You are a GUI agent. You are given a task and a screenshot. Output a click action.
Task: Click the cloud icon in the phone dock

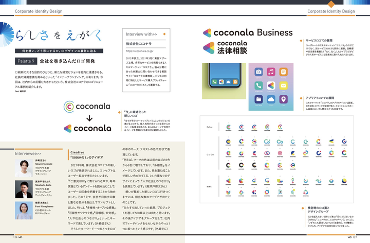(x=228, y=82)
